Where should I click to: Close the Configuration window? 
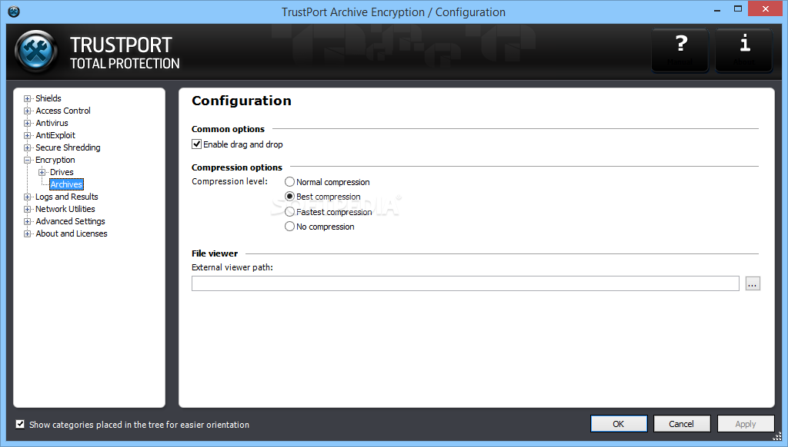(x=766, y=10)
